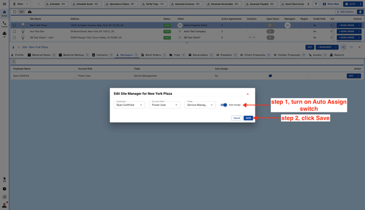Click Site - New York Plaza breadcrumb

[x=35, y=47]
